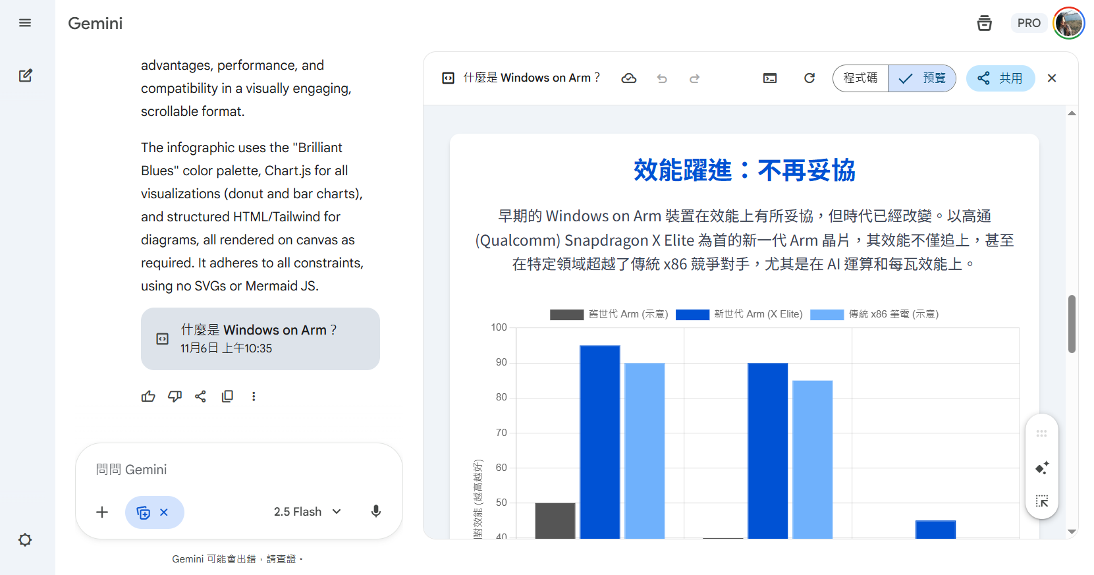Open the console panel icon

770,78
